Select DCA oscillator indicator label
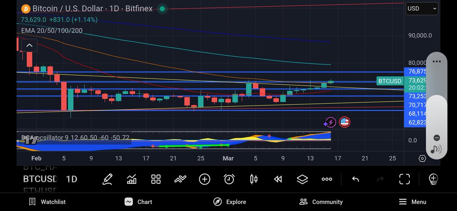Image resolution: width=457 pixels, height=211 pixels. 75,137
